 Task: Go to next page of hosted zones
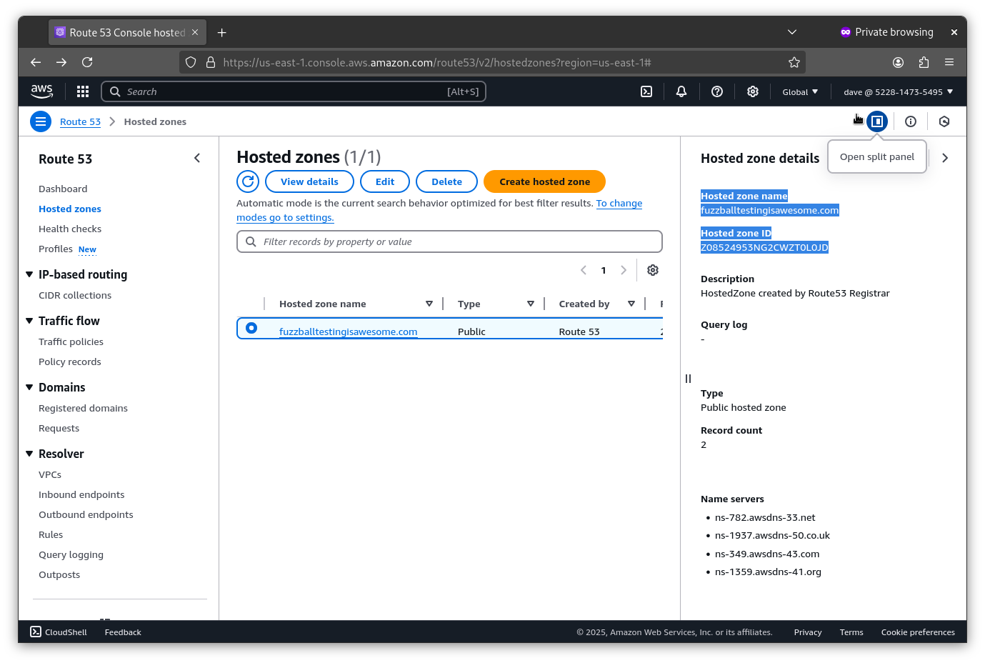point(624,270)
